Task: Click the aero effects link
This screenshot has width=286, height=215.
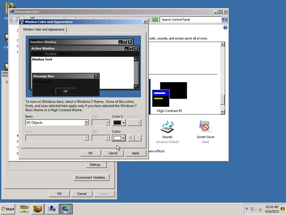Action: (157, 151)
